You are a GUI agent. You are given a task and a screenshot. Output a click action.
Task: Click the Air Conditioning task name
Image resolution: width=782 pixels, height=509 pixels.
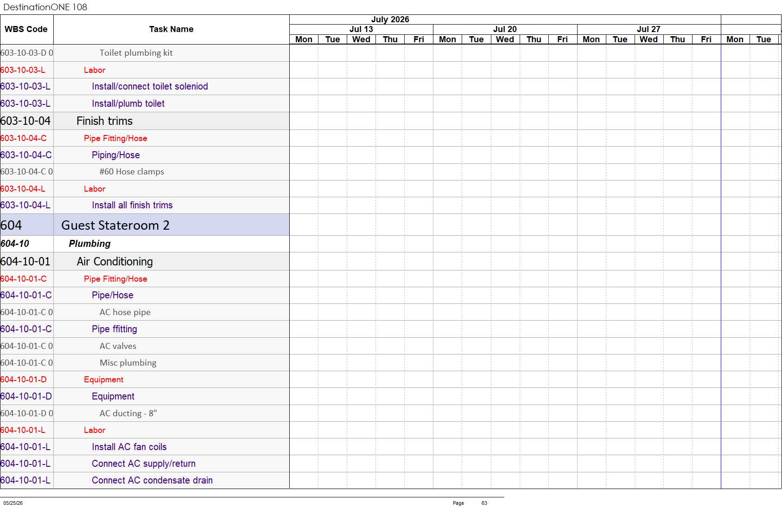pyautogui.click(x=114, y=262)
